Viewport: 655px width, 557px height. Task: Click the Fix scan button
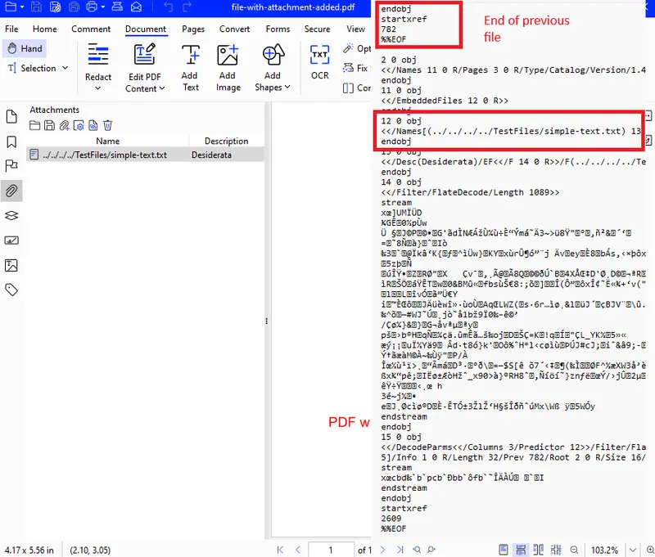point(356,68)
